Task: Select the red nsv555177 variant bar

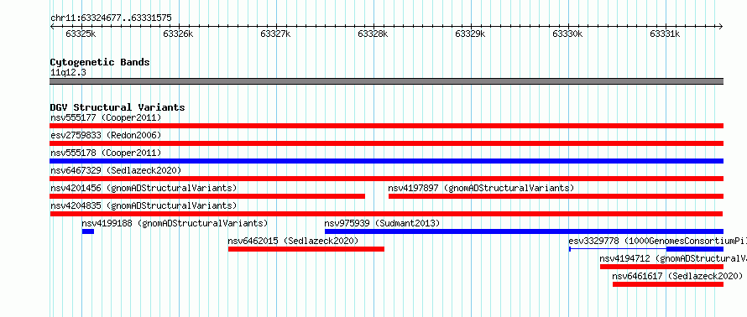Action: (x=386, y=126)
